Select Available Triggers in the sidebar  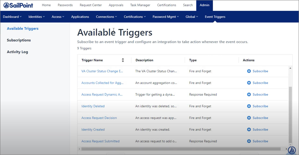23,28
